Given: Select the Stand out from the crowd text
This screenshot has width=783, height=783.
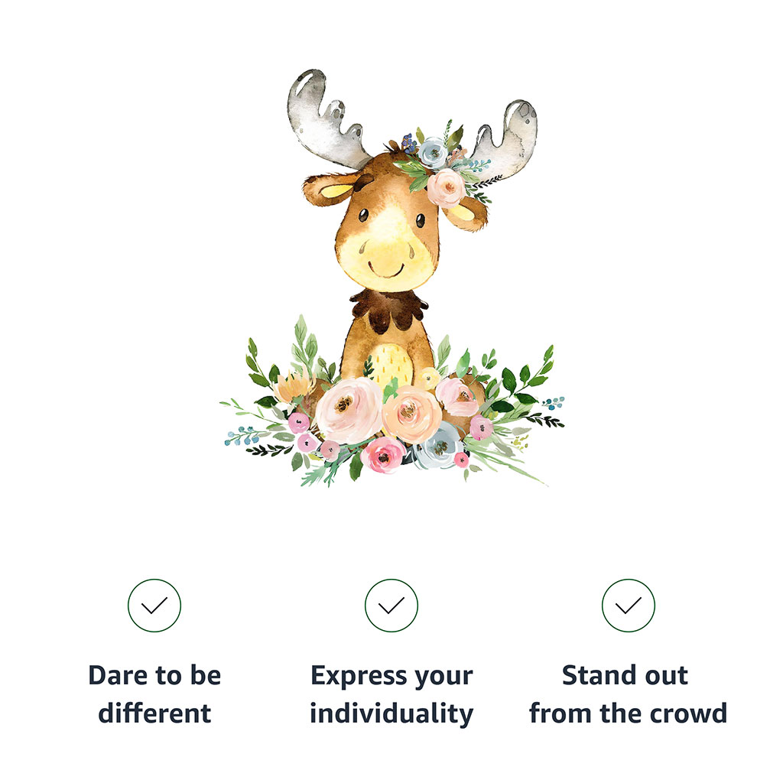Looking at the screenshot, I should pyautogui.click(x=628, y=694).
